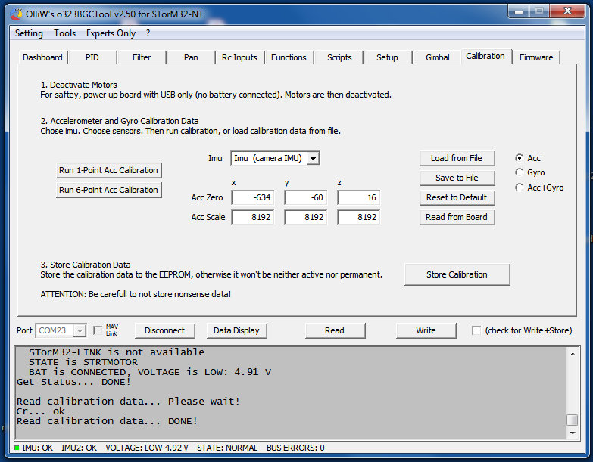This screenshot has height=462, width=593.
Task: Click the Store Calibration button
Action: (x=457, y=274)
